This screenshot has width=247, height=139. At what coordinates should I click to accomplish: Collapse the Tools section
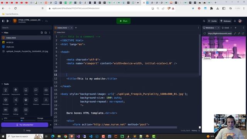(2, 84)
